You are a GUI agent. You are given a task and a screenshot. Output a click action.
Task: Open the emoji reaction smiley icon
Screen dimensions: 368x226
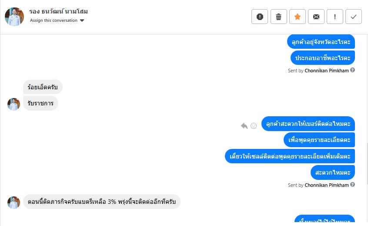254,126
